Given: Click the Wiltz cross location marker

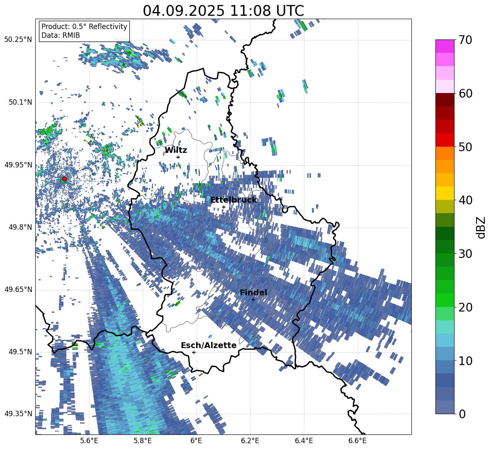Looking at the screenshot, I should coord(178,157).
